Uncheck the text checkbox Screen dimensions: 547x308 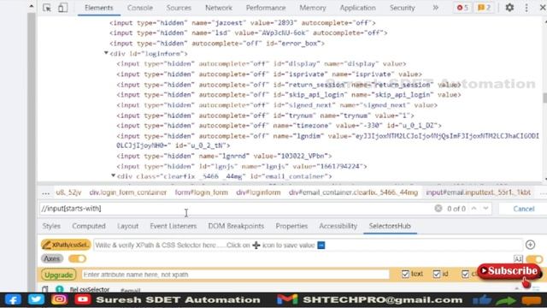pos(405,274)
